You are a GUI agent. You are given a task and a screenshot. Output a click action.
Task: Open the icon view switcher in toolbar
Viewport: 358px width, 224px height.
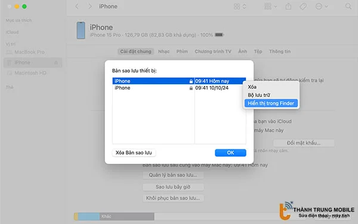tap(240, 7)
